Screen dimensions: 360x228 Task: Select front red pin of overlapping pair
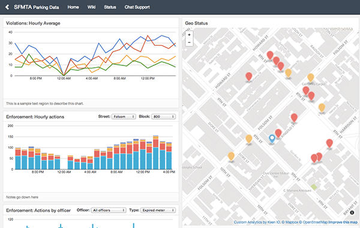point(314,158)
